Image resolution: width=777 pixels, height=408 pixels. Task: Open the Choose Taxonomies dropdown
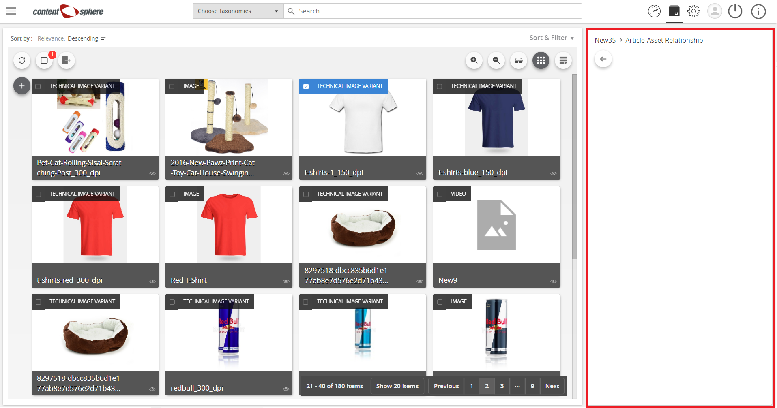tap(238, 11)
